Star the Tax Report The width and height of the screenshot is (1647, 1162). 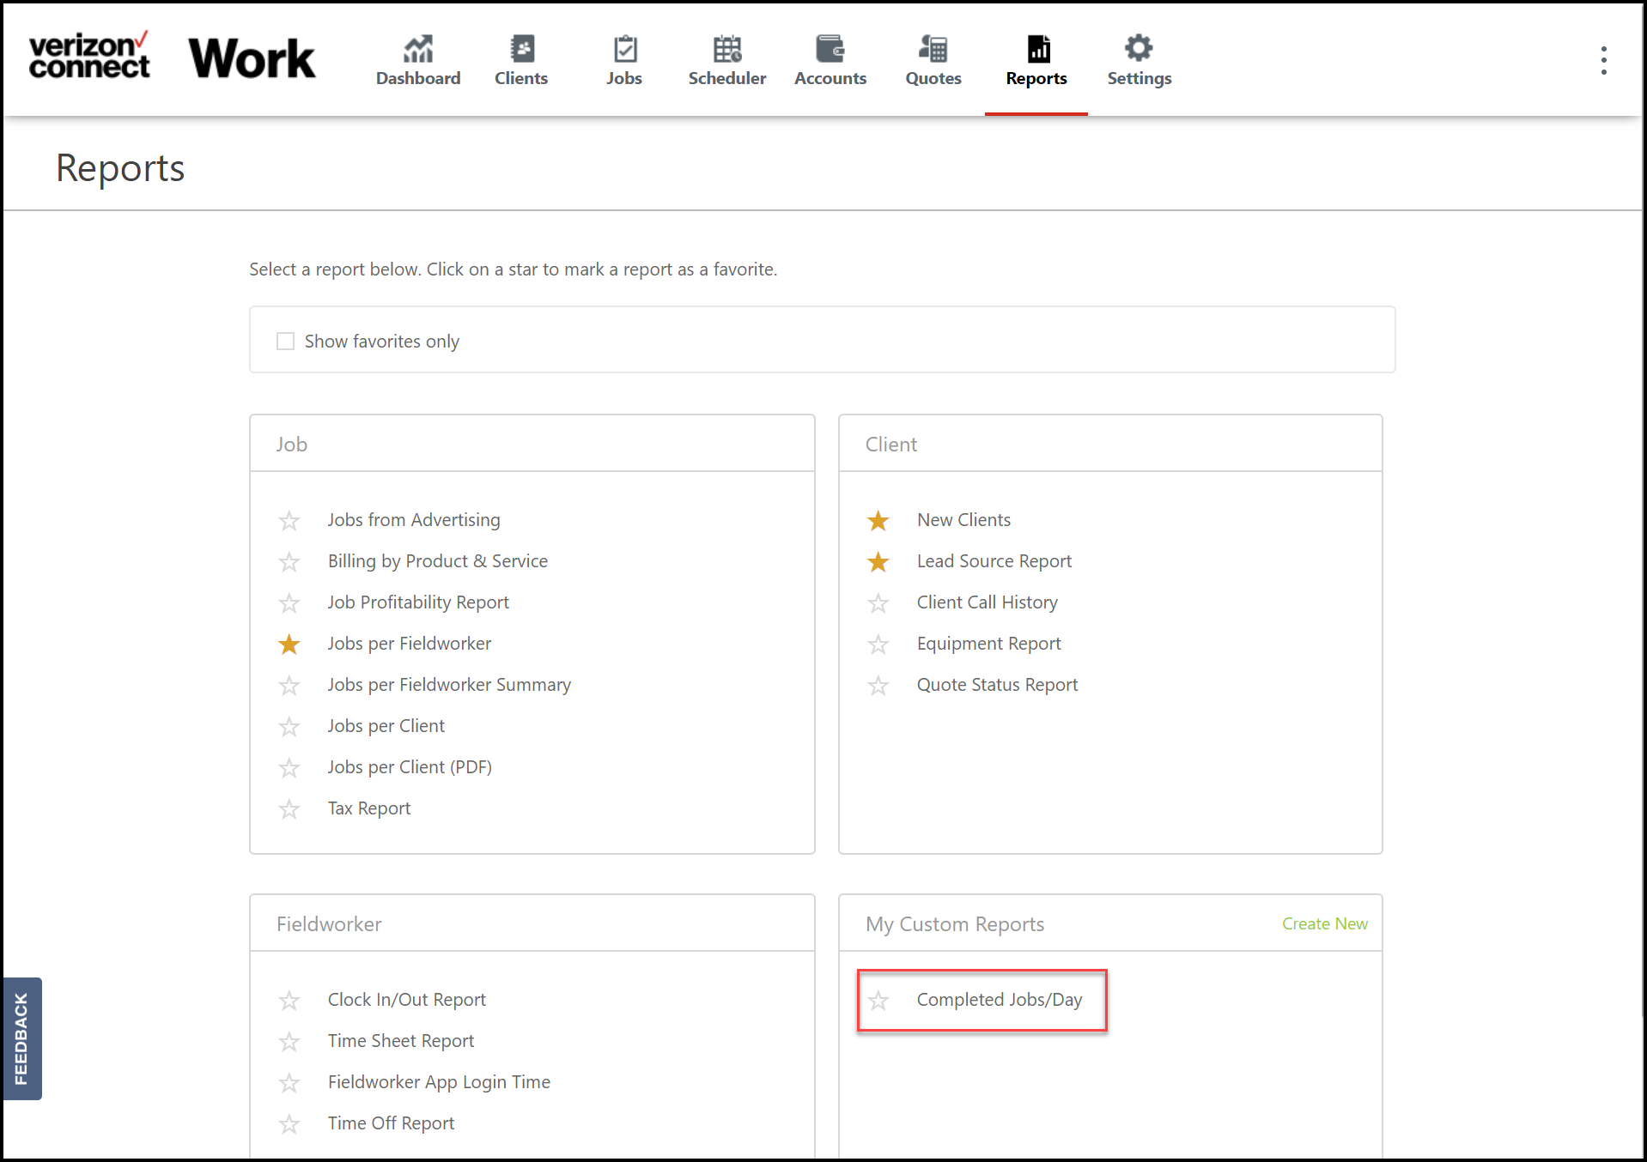(289, 809)
